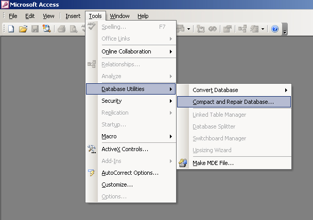The height and width of the screenshot is (220, 313).
Task: Open the Online Collaboration submenu
Action: (136, 51)
